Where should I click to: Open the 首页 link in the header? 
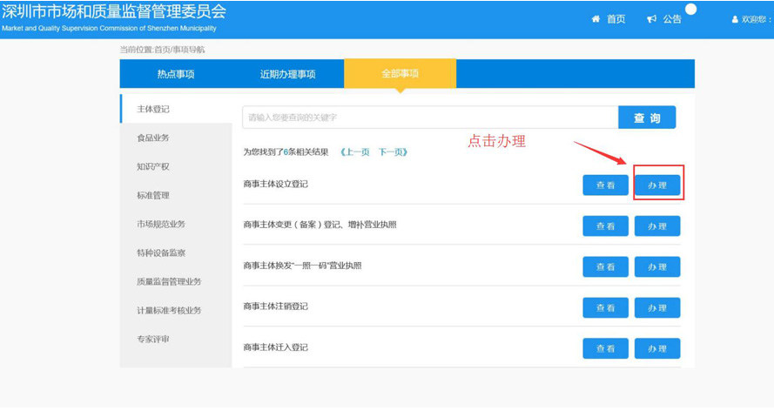point(616,19)
